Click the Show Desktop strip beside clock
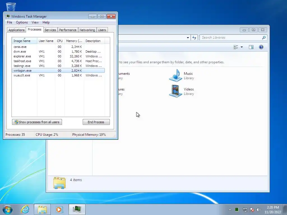This screenshot has height=215, width=287. 285,209
